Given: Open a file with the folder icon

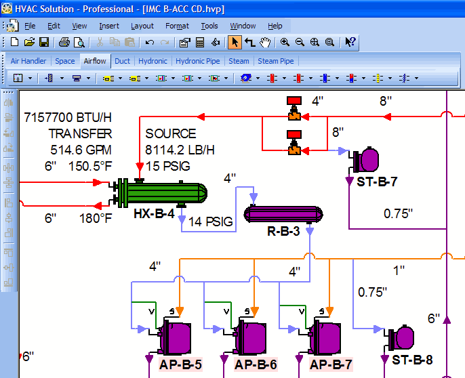Looking at the screenshot, I should pos(29,42).
